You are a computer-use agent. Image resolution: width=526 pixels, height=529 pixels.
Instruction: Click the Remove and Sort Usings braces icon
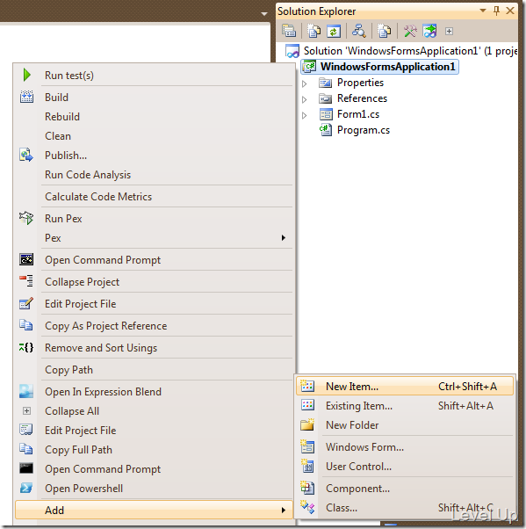[26, 347]
